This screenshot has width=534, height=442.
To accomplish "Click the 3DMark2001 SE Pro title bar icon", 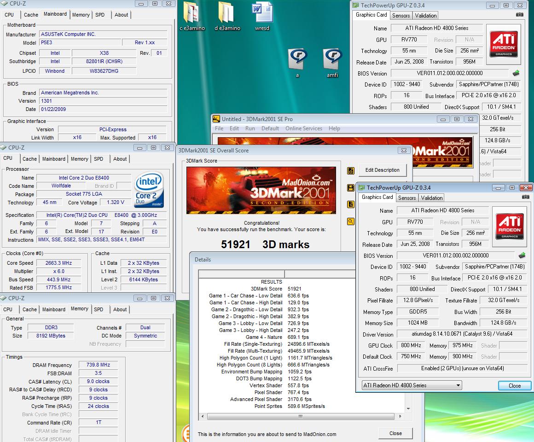I will (x=216, y=119).
